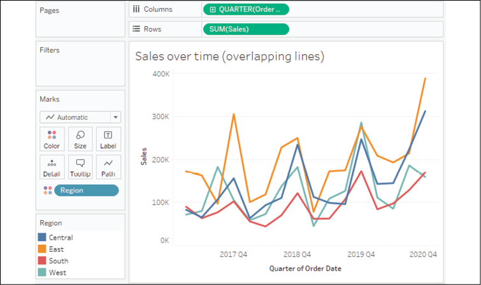Click the chart title text
The height and width of the screenshot is (285, 481).
(x=230, y=57)
